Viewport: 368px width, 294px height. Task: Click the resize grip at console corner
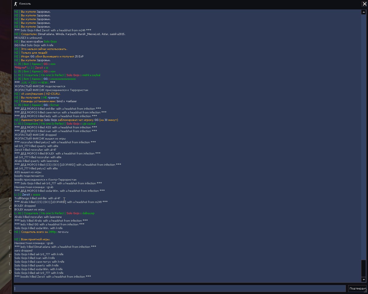pyautogui.click(x=366, y=292)
